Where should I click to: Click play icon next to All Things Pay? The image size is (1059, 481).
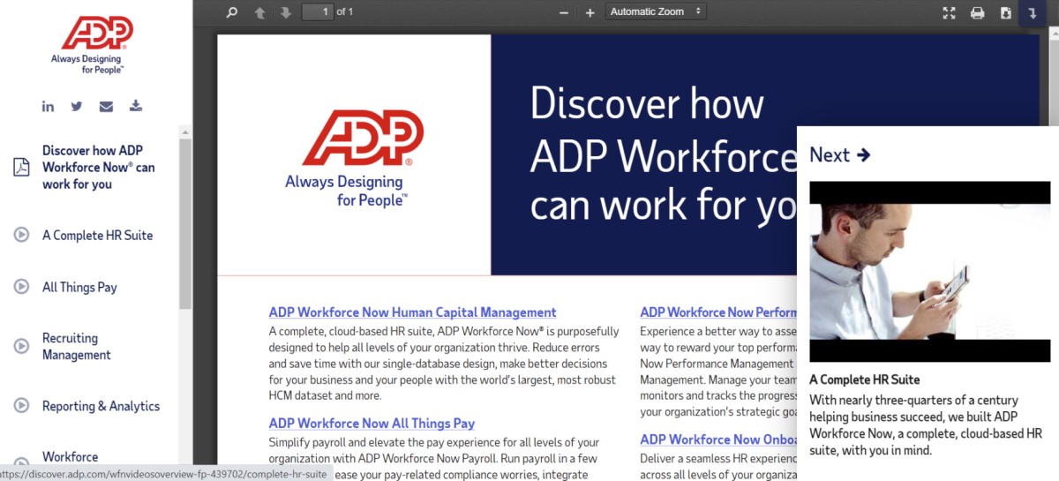[21, 287]
